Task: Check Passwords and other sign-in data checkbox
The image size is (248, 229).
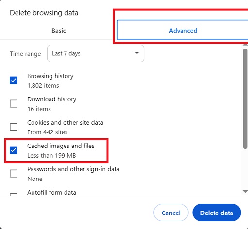Action: pyautogui.click(x=14, y=173)
